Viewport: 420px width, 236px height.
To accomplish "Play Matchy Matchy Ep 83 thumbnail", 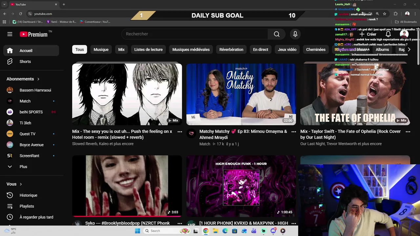I will [241, 94].
